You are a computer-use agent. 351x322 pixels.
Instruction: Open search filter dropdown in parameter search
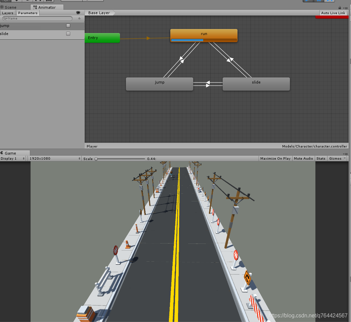pos(5,19)
